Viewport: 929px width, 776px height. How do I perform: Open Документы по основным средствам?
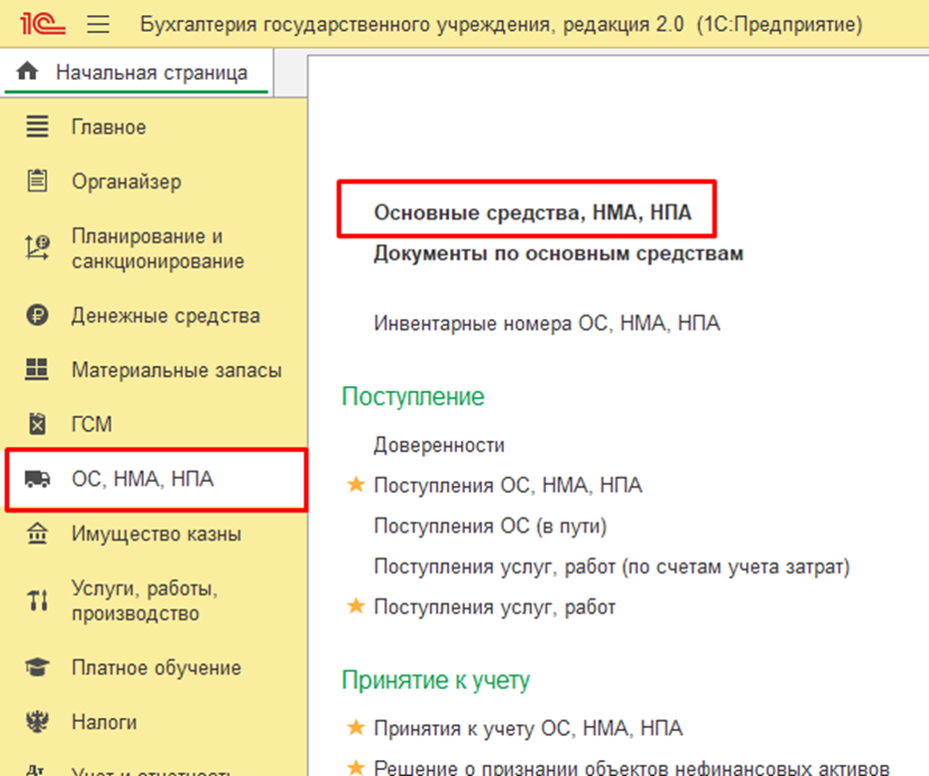[559, 253]
